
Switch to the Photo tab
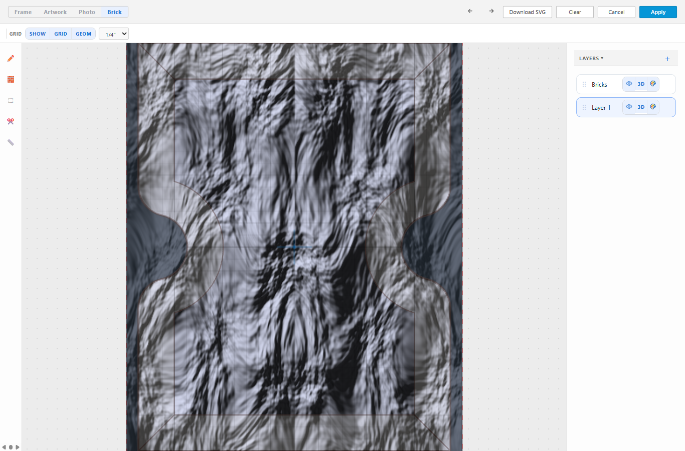[87, 12]
